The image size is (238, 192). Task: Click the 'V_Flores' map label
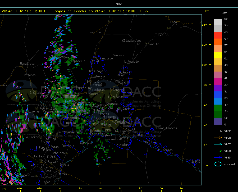tap(44, 182)
